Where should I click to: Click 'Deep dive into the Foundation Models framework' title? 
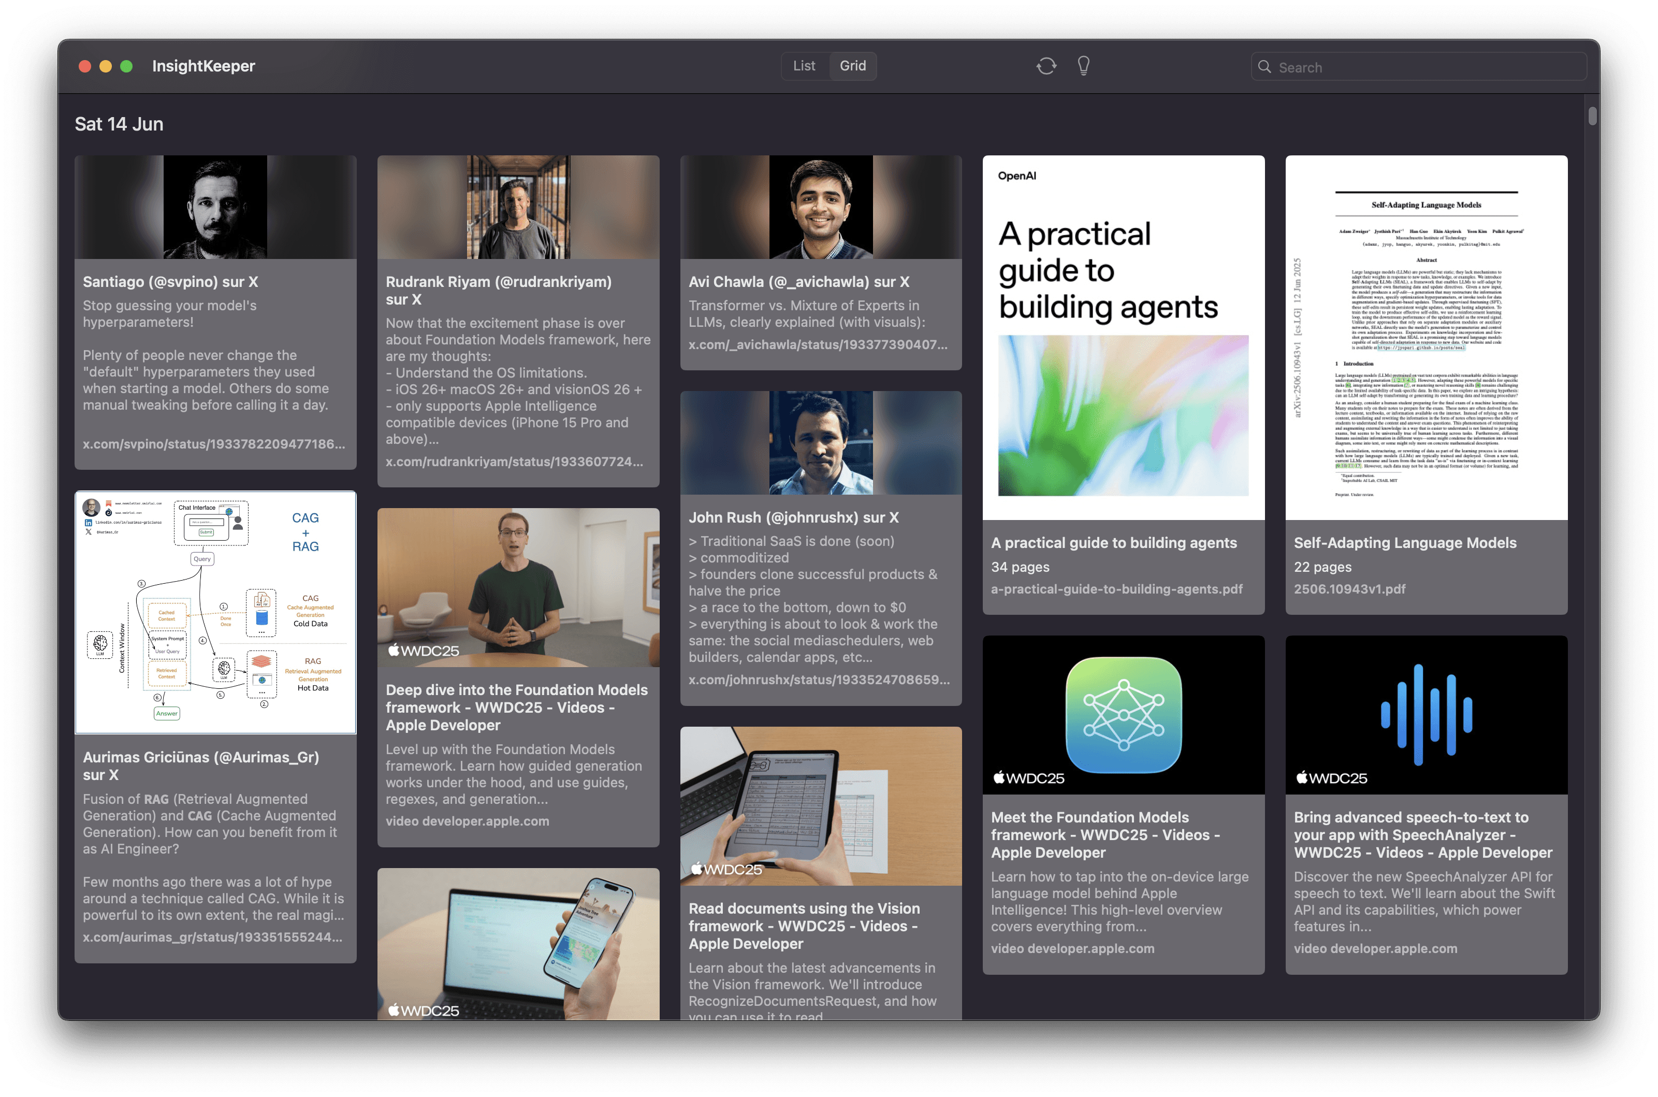coord(517,708)
